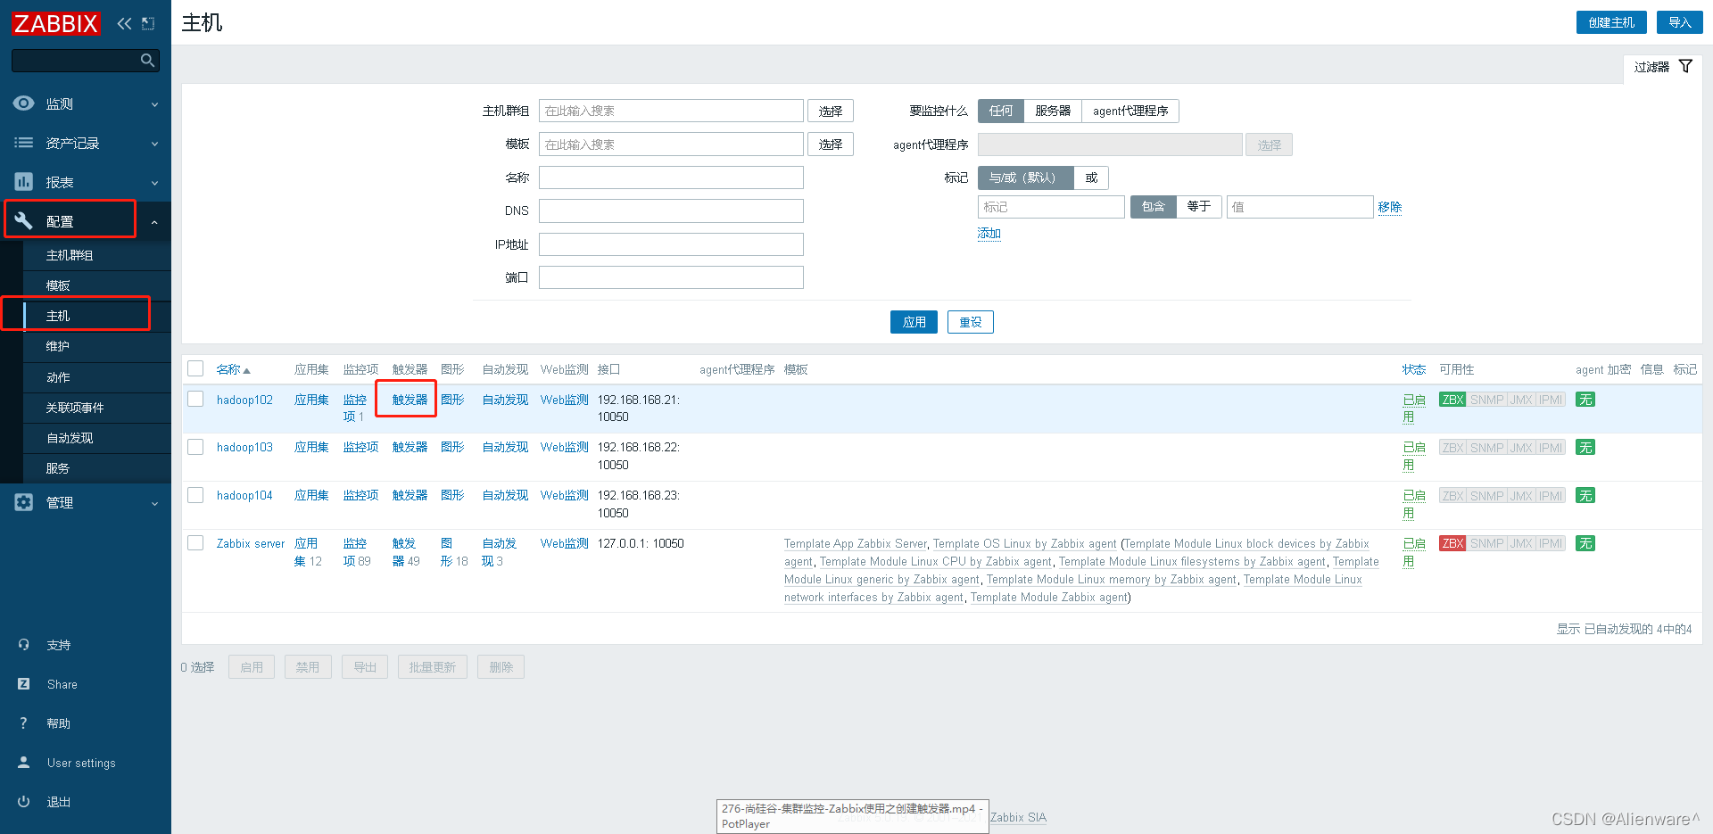
Task: Click ZBX availability badge for hadoop102
Action: pyautogui.click(x=1453, y=400)
